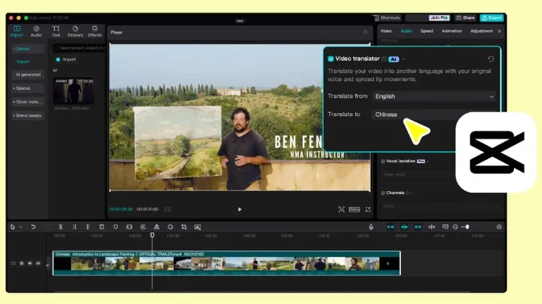Click the Import button with plus icon
The width and height of the screenshot is (542, 304).
(65, 60)
